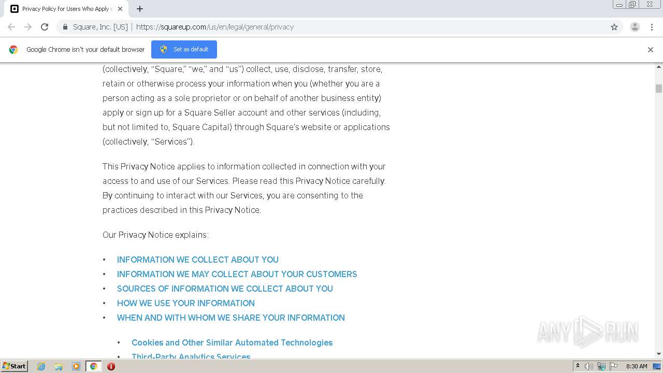Close the Privacy Policy tab

pos(120,9)
